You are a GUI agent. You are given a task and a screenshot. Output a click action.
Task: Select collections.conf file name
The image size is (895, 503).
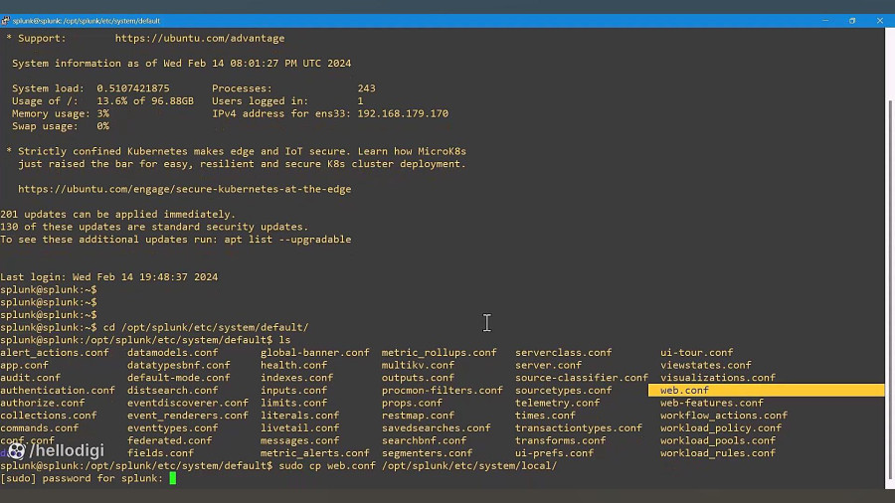(49, 416)
